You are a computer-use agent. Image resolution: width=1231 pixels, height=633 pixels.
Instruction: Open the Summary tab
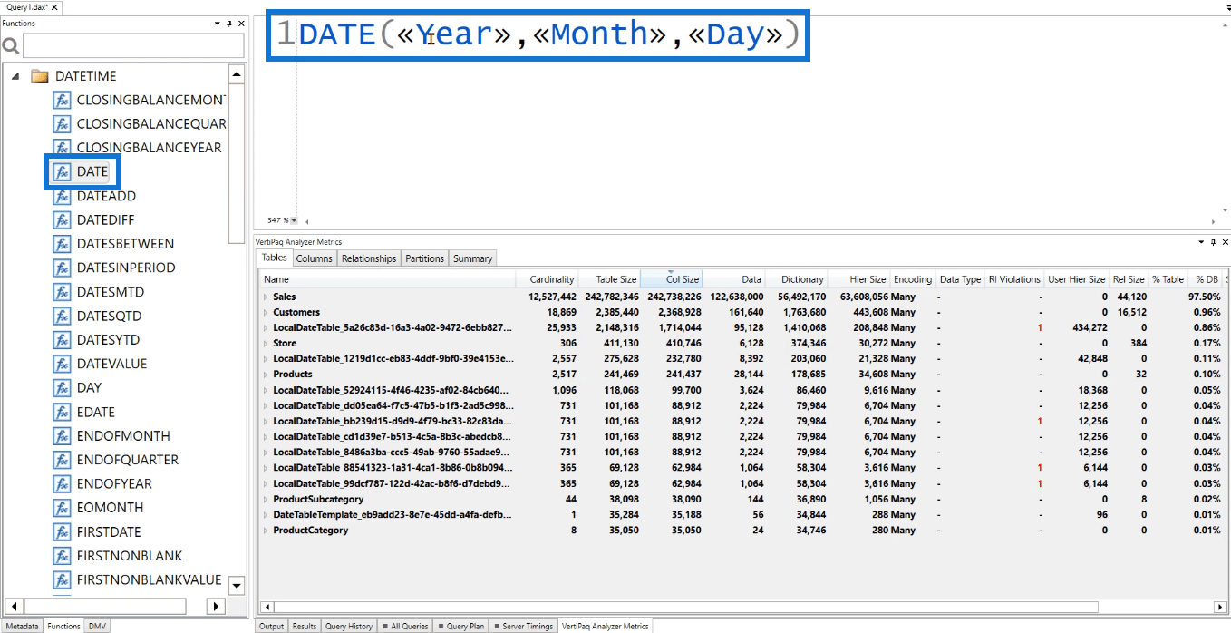pos(472,258)
